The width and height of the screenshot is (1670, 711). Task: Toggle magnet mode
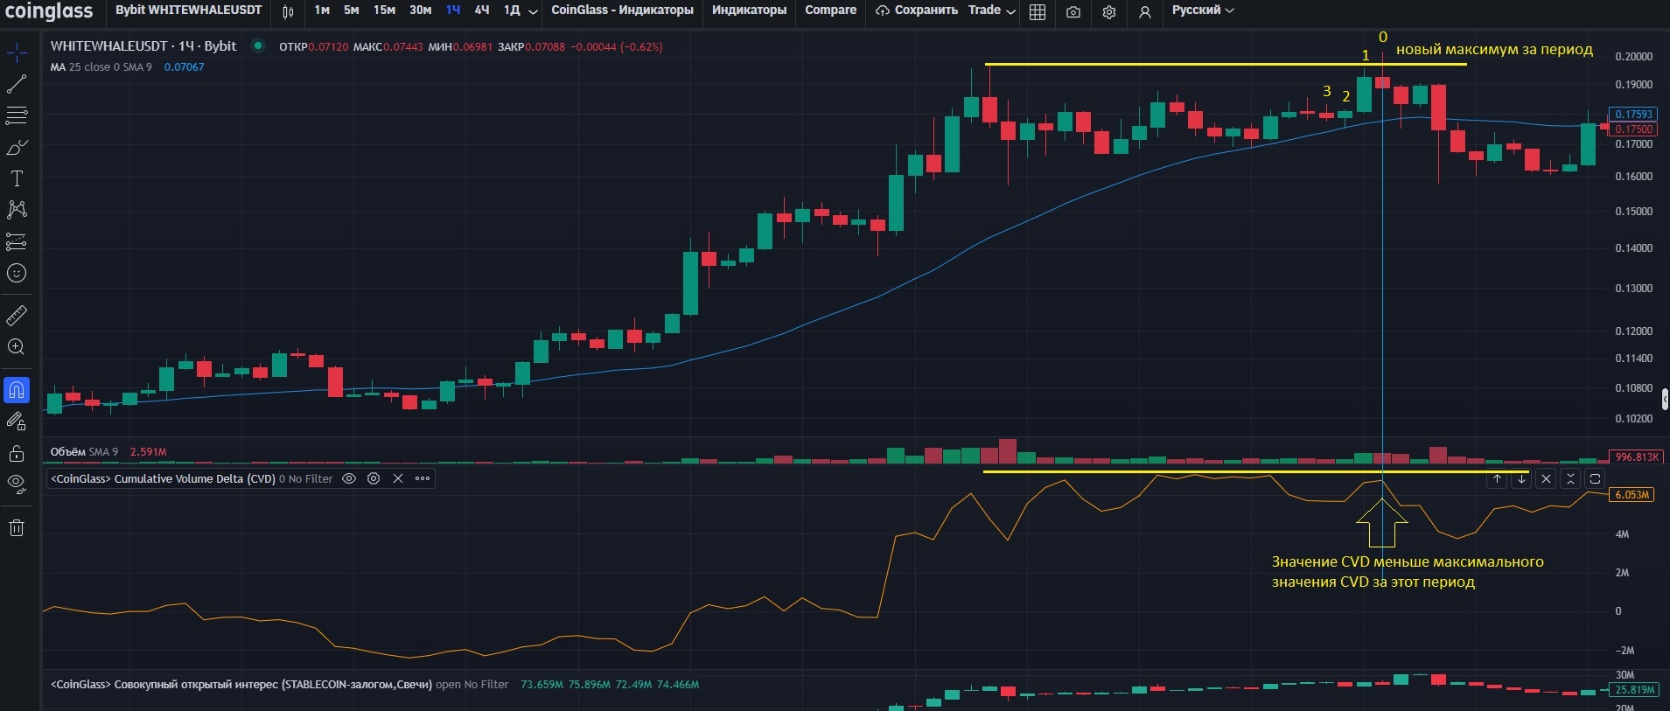pos(17,390)
